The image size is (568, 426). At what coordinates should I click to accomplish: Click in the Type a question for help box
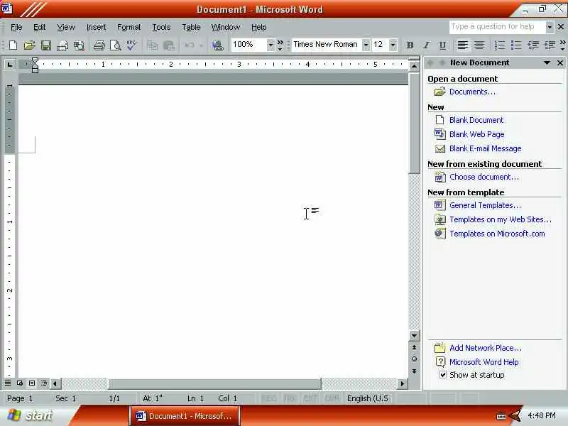[x=497, y=27]
